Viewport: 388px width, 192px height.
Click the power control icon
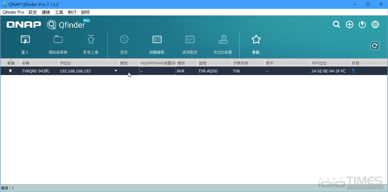coord(362,24)
